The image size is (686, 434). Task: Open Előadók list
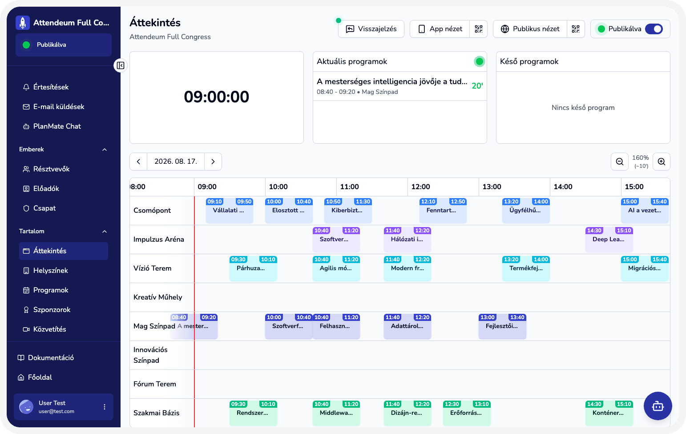pos(64,189)
